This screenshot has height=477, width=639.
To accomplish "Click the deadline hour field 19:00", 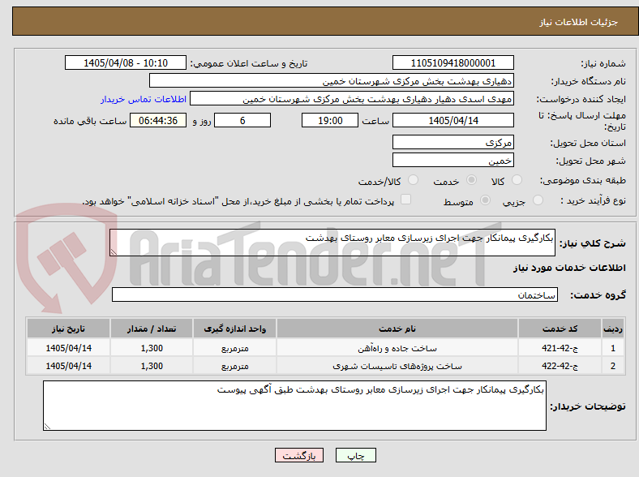I will tap(330, 120).
